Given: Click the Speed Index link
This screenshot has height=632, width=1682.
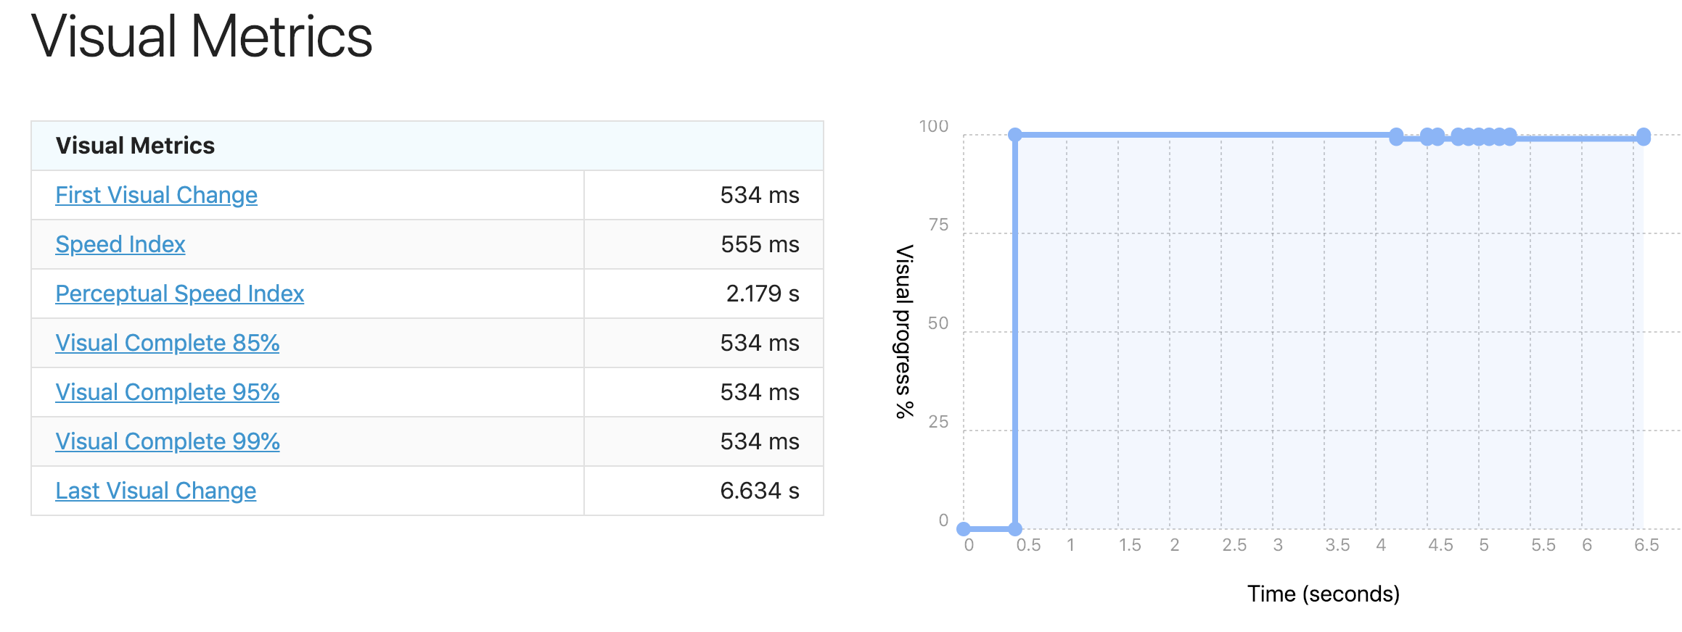Looking at the screenshot, I should click(120, 244).
